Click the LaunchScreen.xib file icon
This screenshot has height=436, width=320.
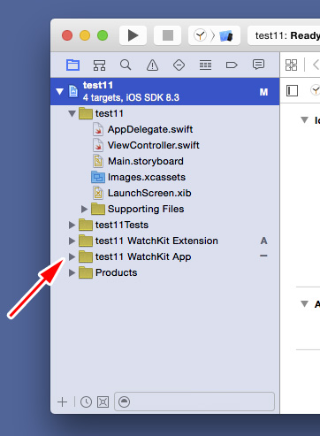click(x=98, y=193)
